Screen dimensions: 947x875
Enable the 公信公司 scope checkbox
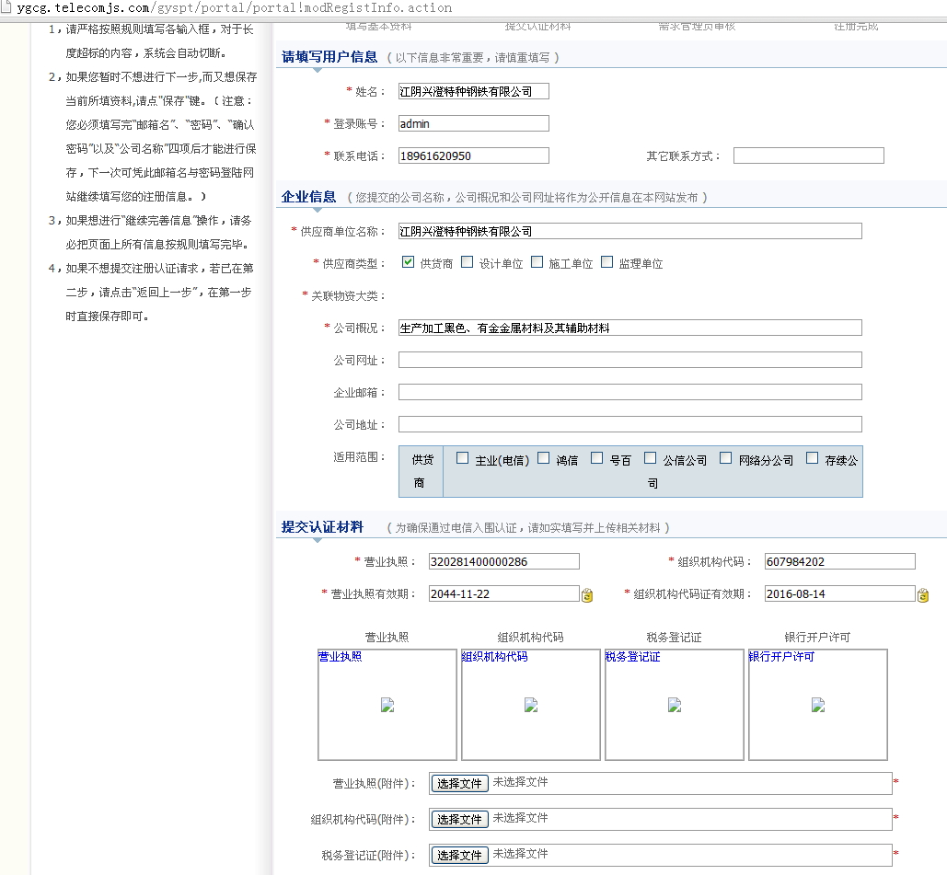click(x=650, y=457)
